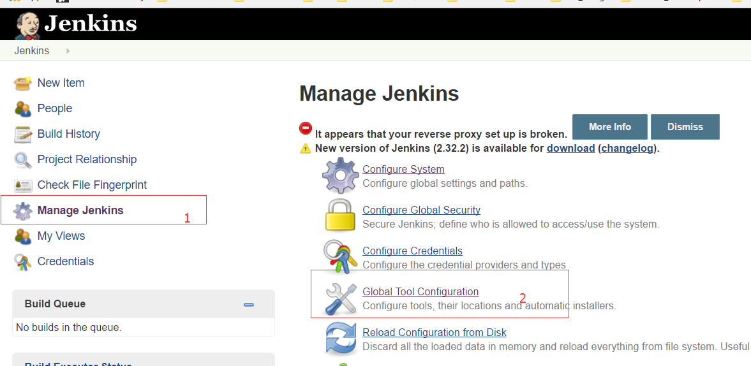Open My Views in sidebar

tap(61, 236)
